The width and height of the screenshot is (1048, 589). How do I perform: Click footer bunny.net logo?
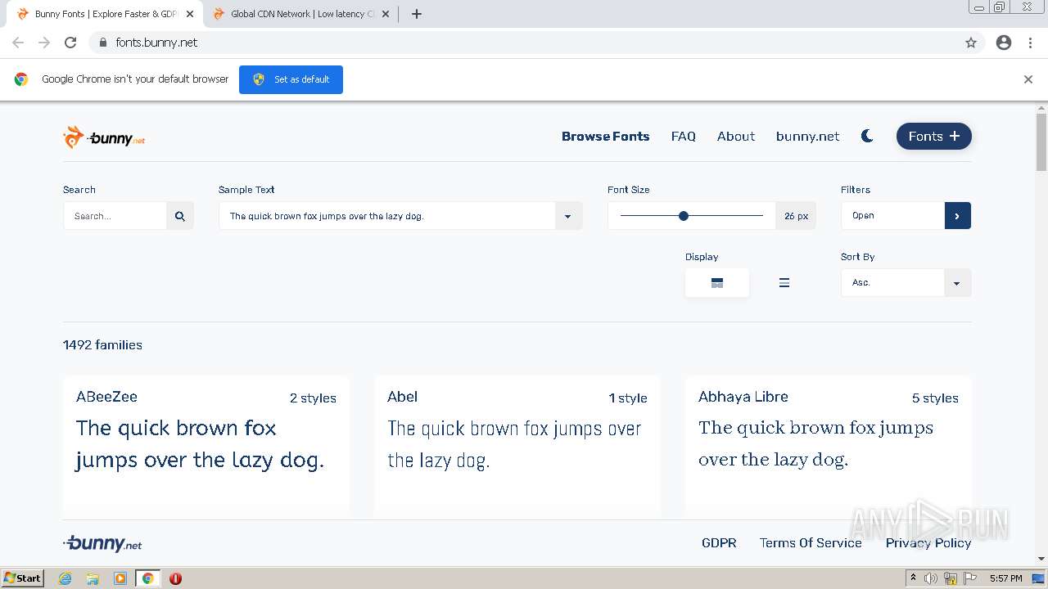click(x=102, y=543)
